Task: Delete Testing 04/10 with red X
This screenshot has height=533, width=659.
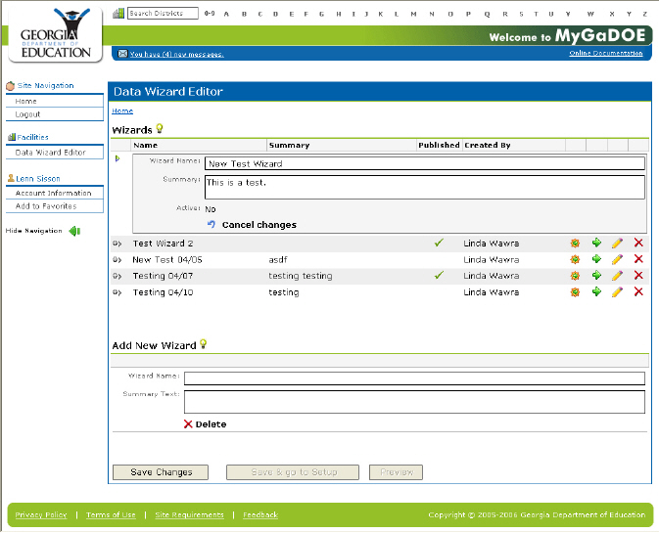Action: click(x=638, y=291)
